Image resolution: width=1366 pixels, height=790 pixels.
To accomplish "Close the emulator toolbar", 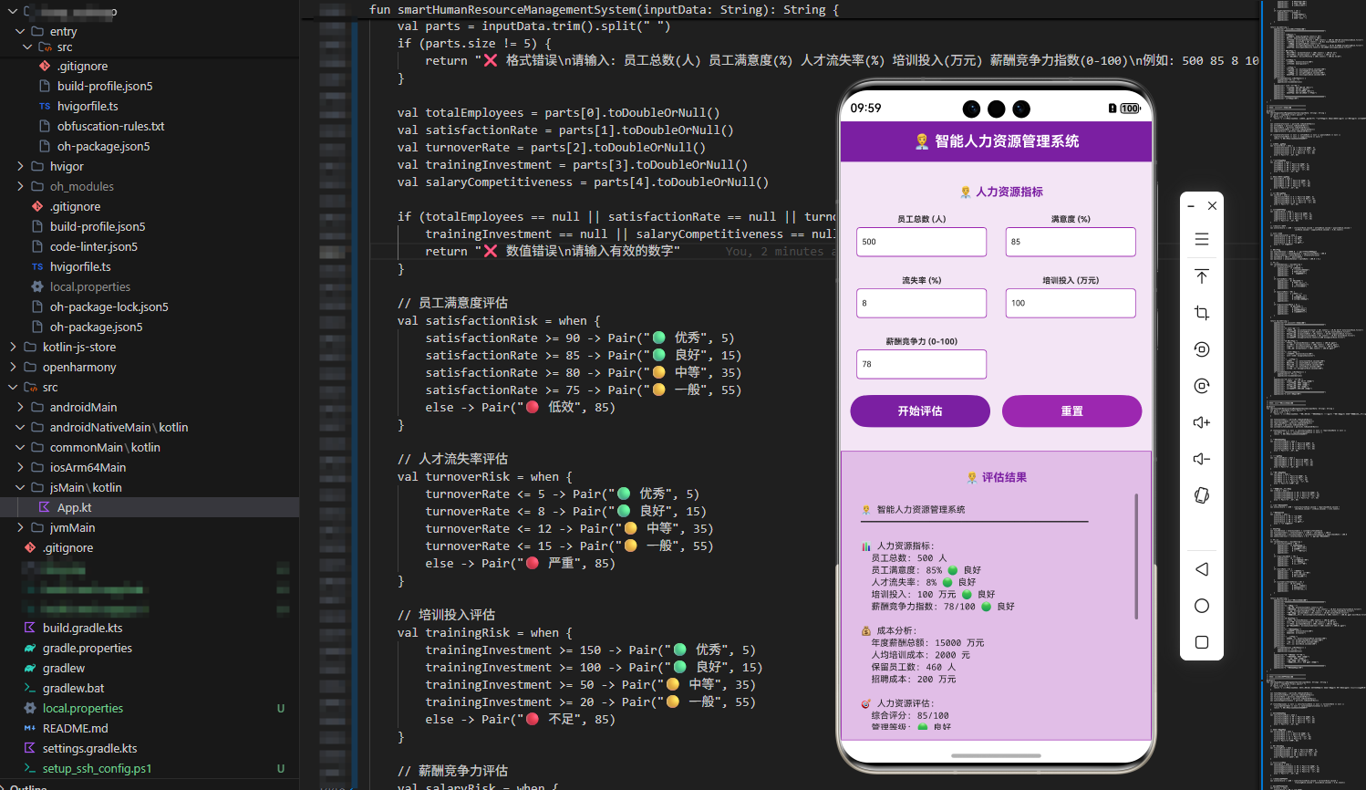I will 1212,206.
